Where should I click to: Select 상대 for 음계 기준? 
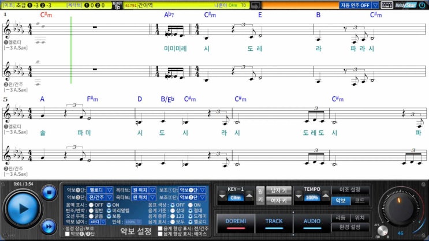[x=173, y=210]
